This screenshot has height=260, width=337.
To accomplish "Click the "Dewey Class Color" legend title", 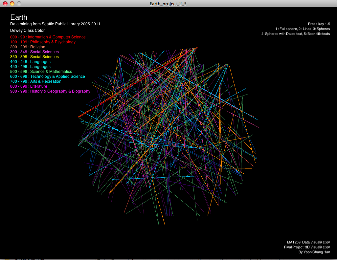I will (x=28, y=31).
